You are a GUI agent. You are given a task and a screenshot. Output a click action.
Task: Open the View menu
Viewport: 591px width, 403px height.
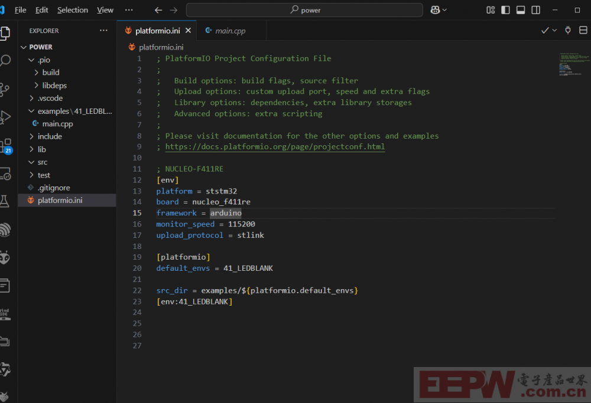tap(105, 10)
